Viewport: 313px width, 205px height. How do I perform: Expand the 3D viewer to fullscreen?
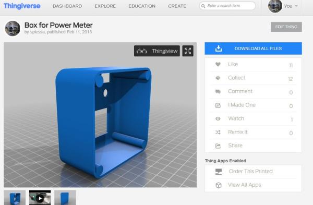pyautogui.click(x=188, y=51)
